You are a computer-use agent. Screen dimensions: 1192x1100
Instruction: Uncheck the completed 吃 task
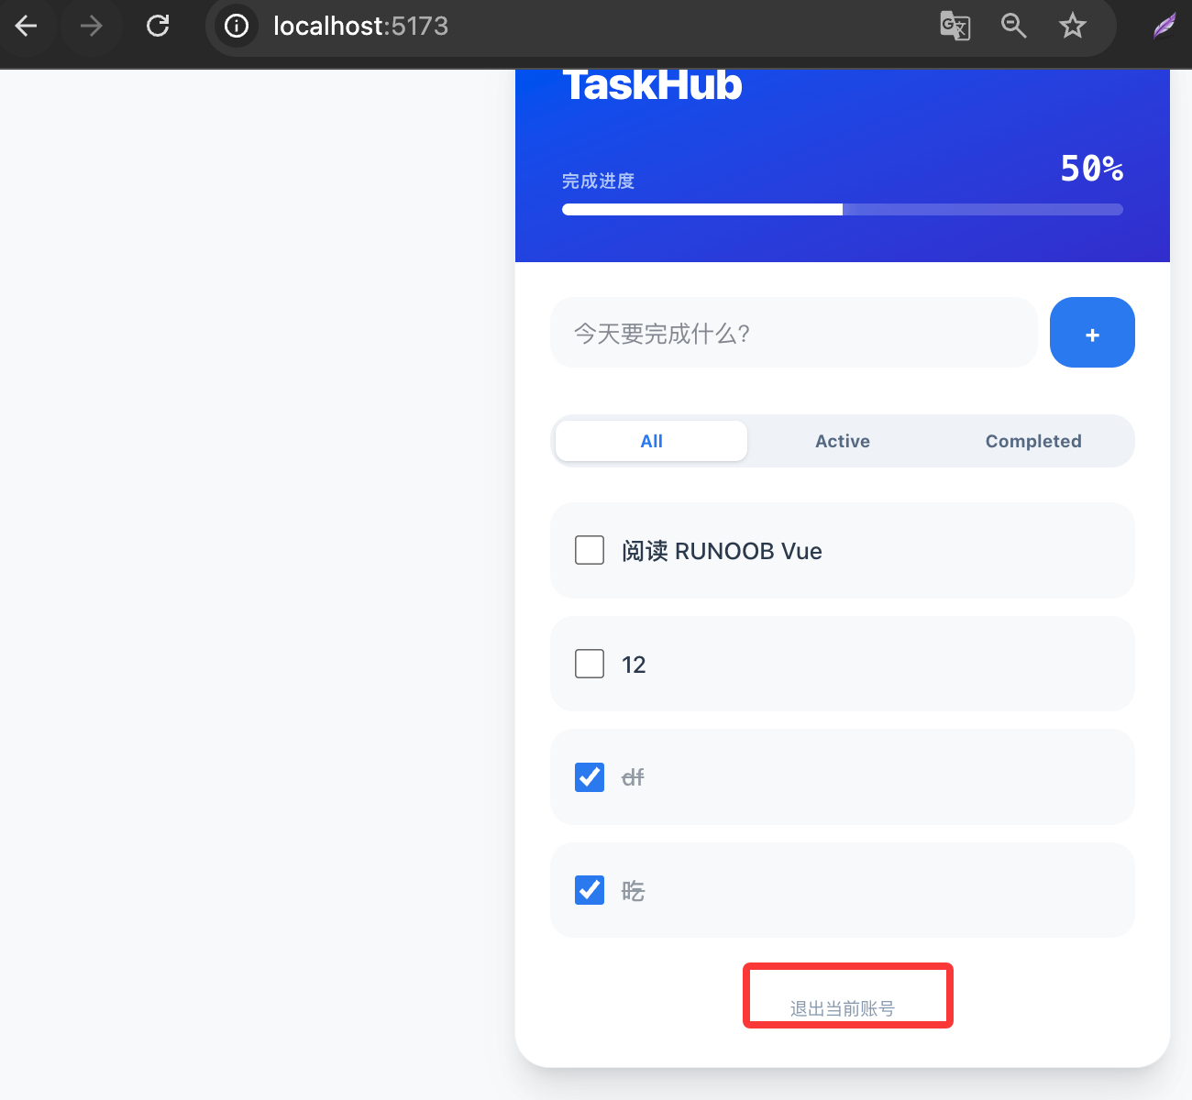coord(590,890)
